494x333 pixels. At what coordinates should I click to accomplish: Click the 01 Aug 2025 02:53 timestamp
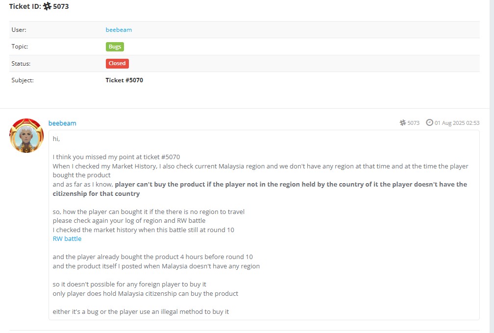457,123
